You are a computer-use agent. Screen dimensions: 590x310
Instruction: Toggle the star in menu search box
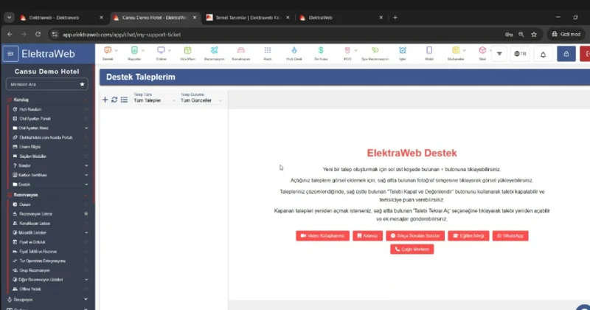(x=82, y=85)
